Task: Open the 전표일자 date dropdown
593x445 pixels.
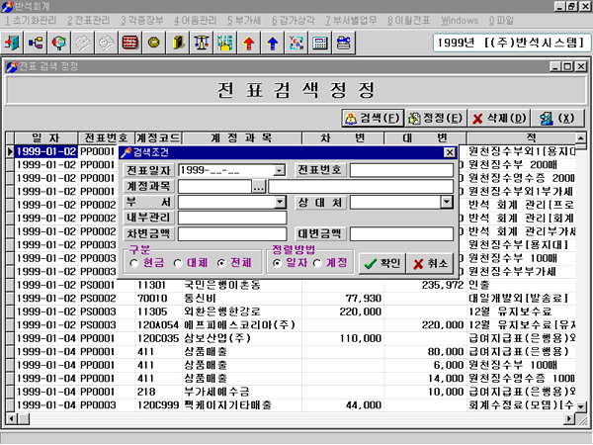Action: 281,170
